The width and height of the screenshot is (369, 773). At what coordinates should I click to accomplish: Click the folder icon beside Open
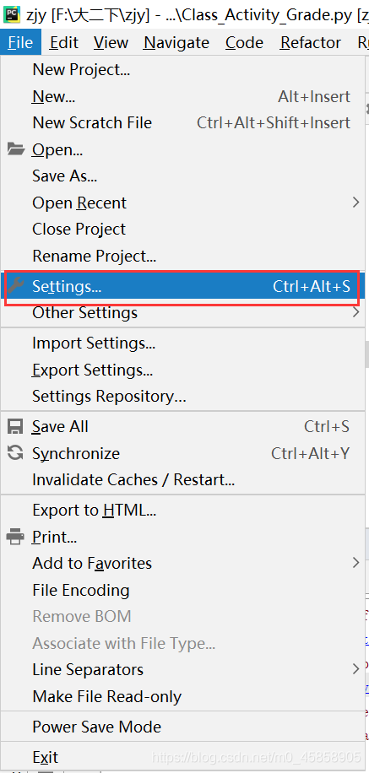[x=16, y=149]
